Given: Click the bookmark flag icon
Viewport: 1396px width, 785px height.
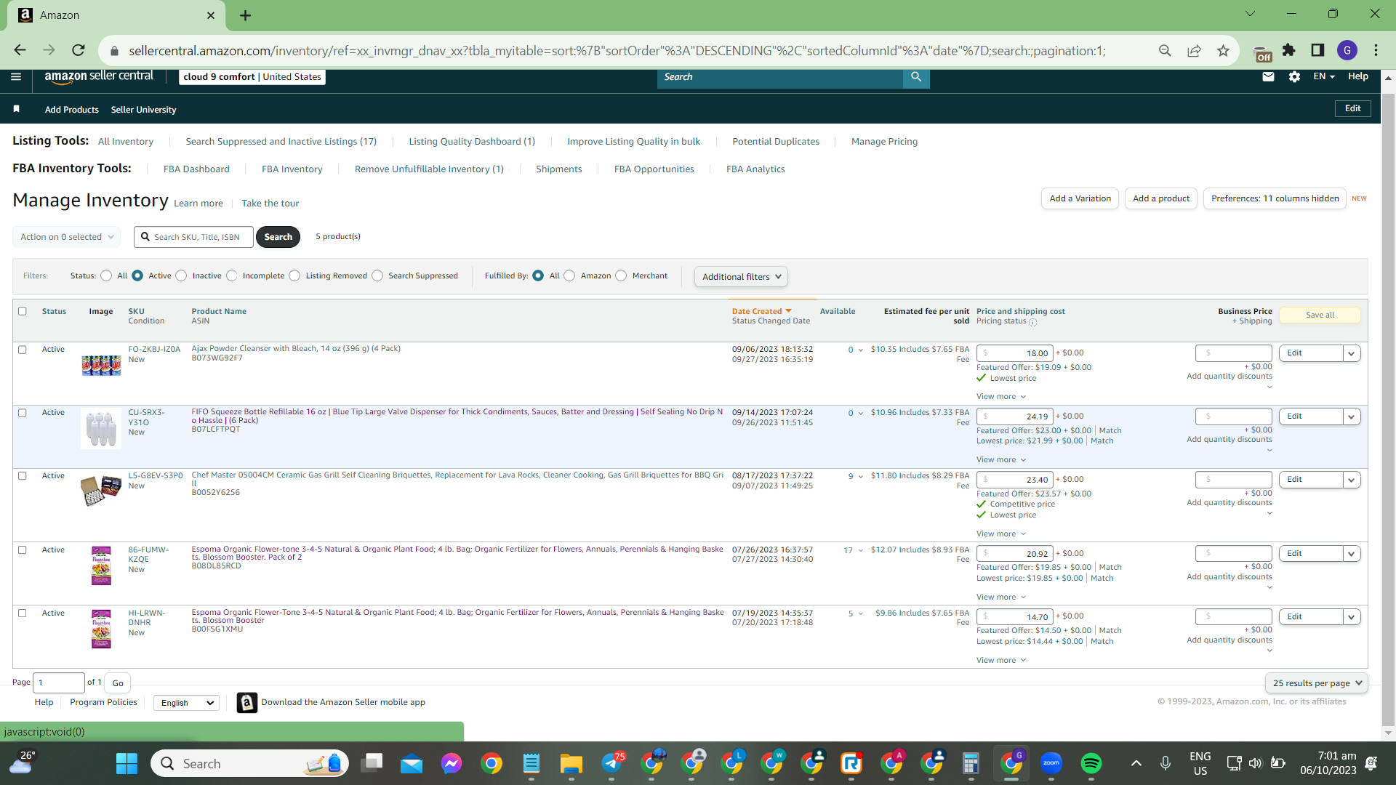Looking at the screenshot, I should [x=16, y=109].
